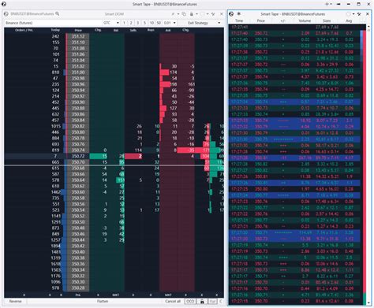Select quantity preset 10
This screenshot has height=308, width=374.
(x=151, y=23)
